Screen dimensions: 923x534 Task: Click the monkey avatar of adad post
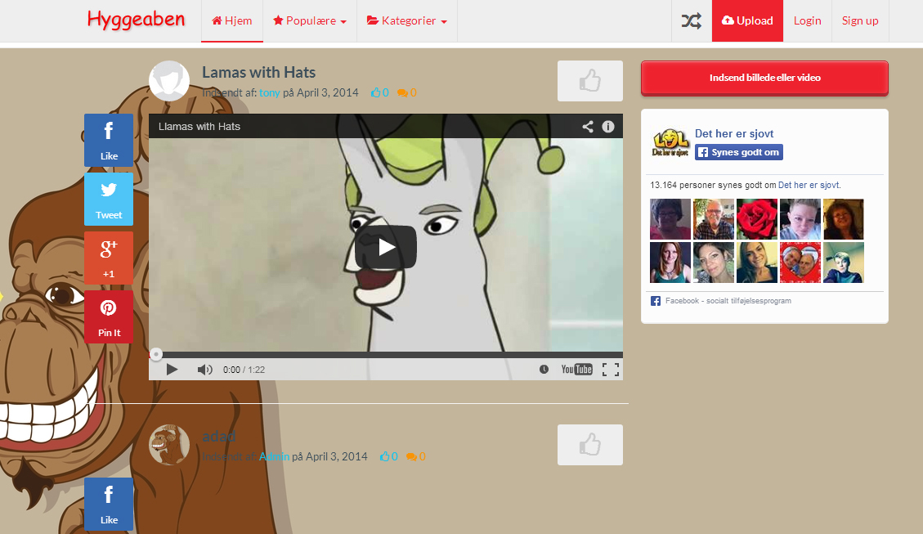169,445
